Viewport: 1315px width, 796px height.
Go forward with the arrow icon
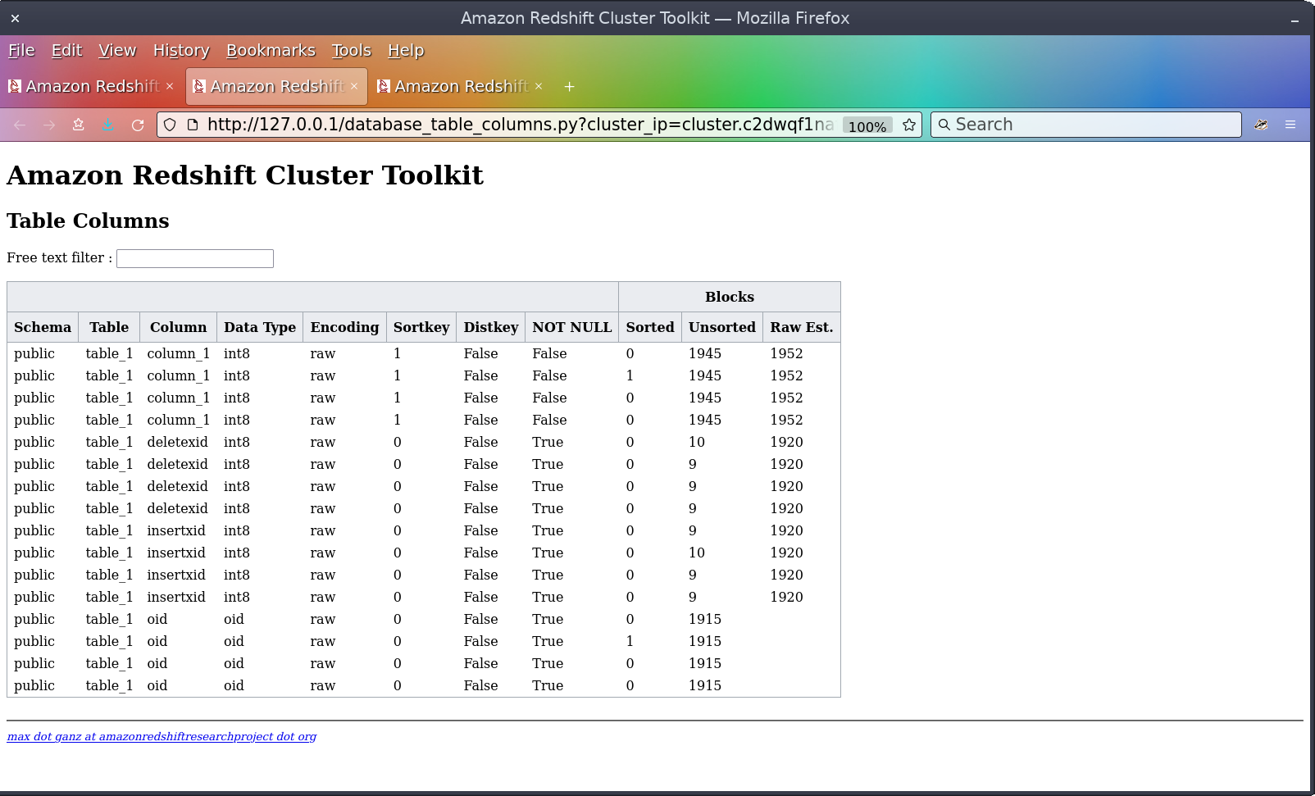49,125
